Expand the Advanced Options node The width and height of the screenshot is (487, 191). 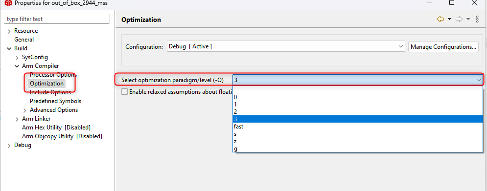(x=25, y=110)
